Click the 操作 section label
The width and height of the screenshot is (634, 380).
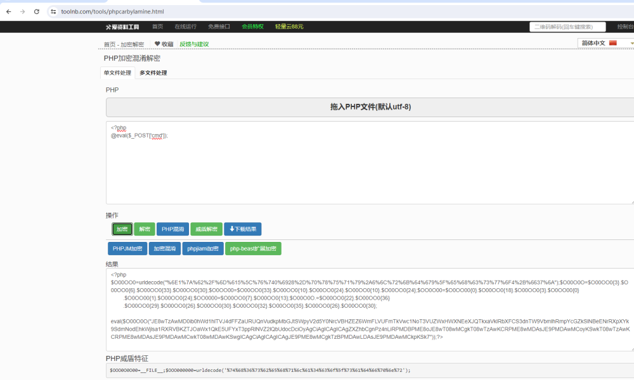coord(112,215)
